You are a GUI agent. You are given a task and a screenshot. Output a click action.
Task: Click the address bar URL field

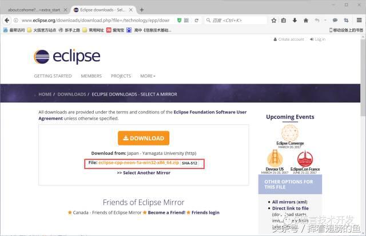coord(96,21)
